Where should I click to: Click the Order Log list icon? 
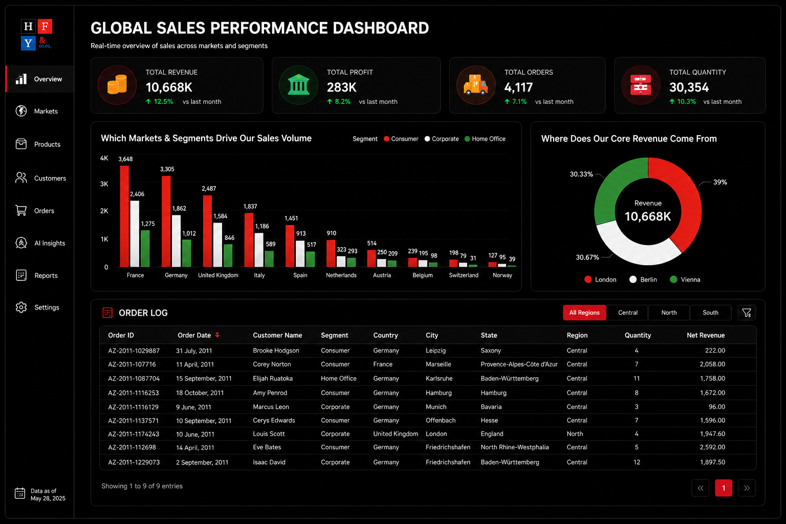[107, 313]
